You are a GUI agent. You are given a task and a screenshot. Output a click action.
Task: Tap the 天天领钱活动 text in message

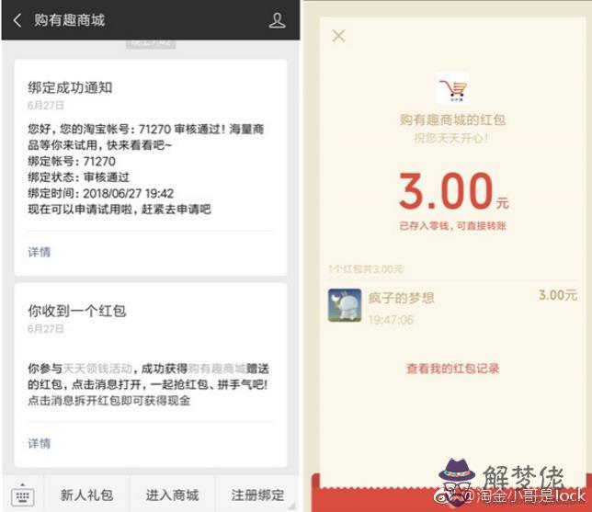[x=97, y=368]
